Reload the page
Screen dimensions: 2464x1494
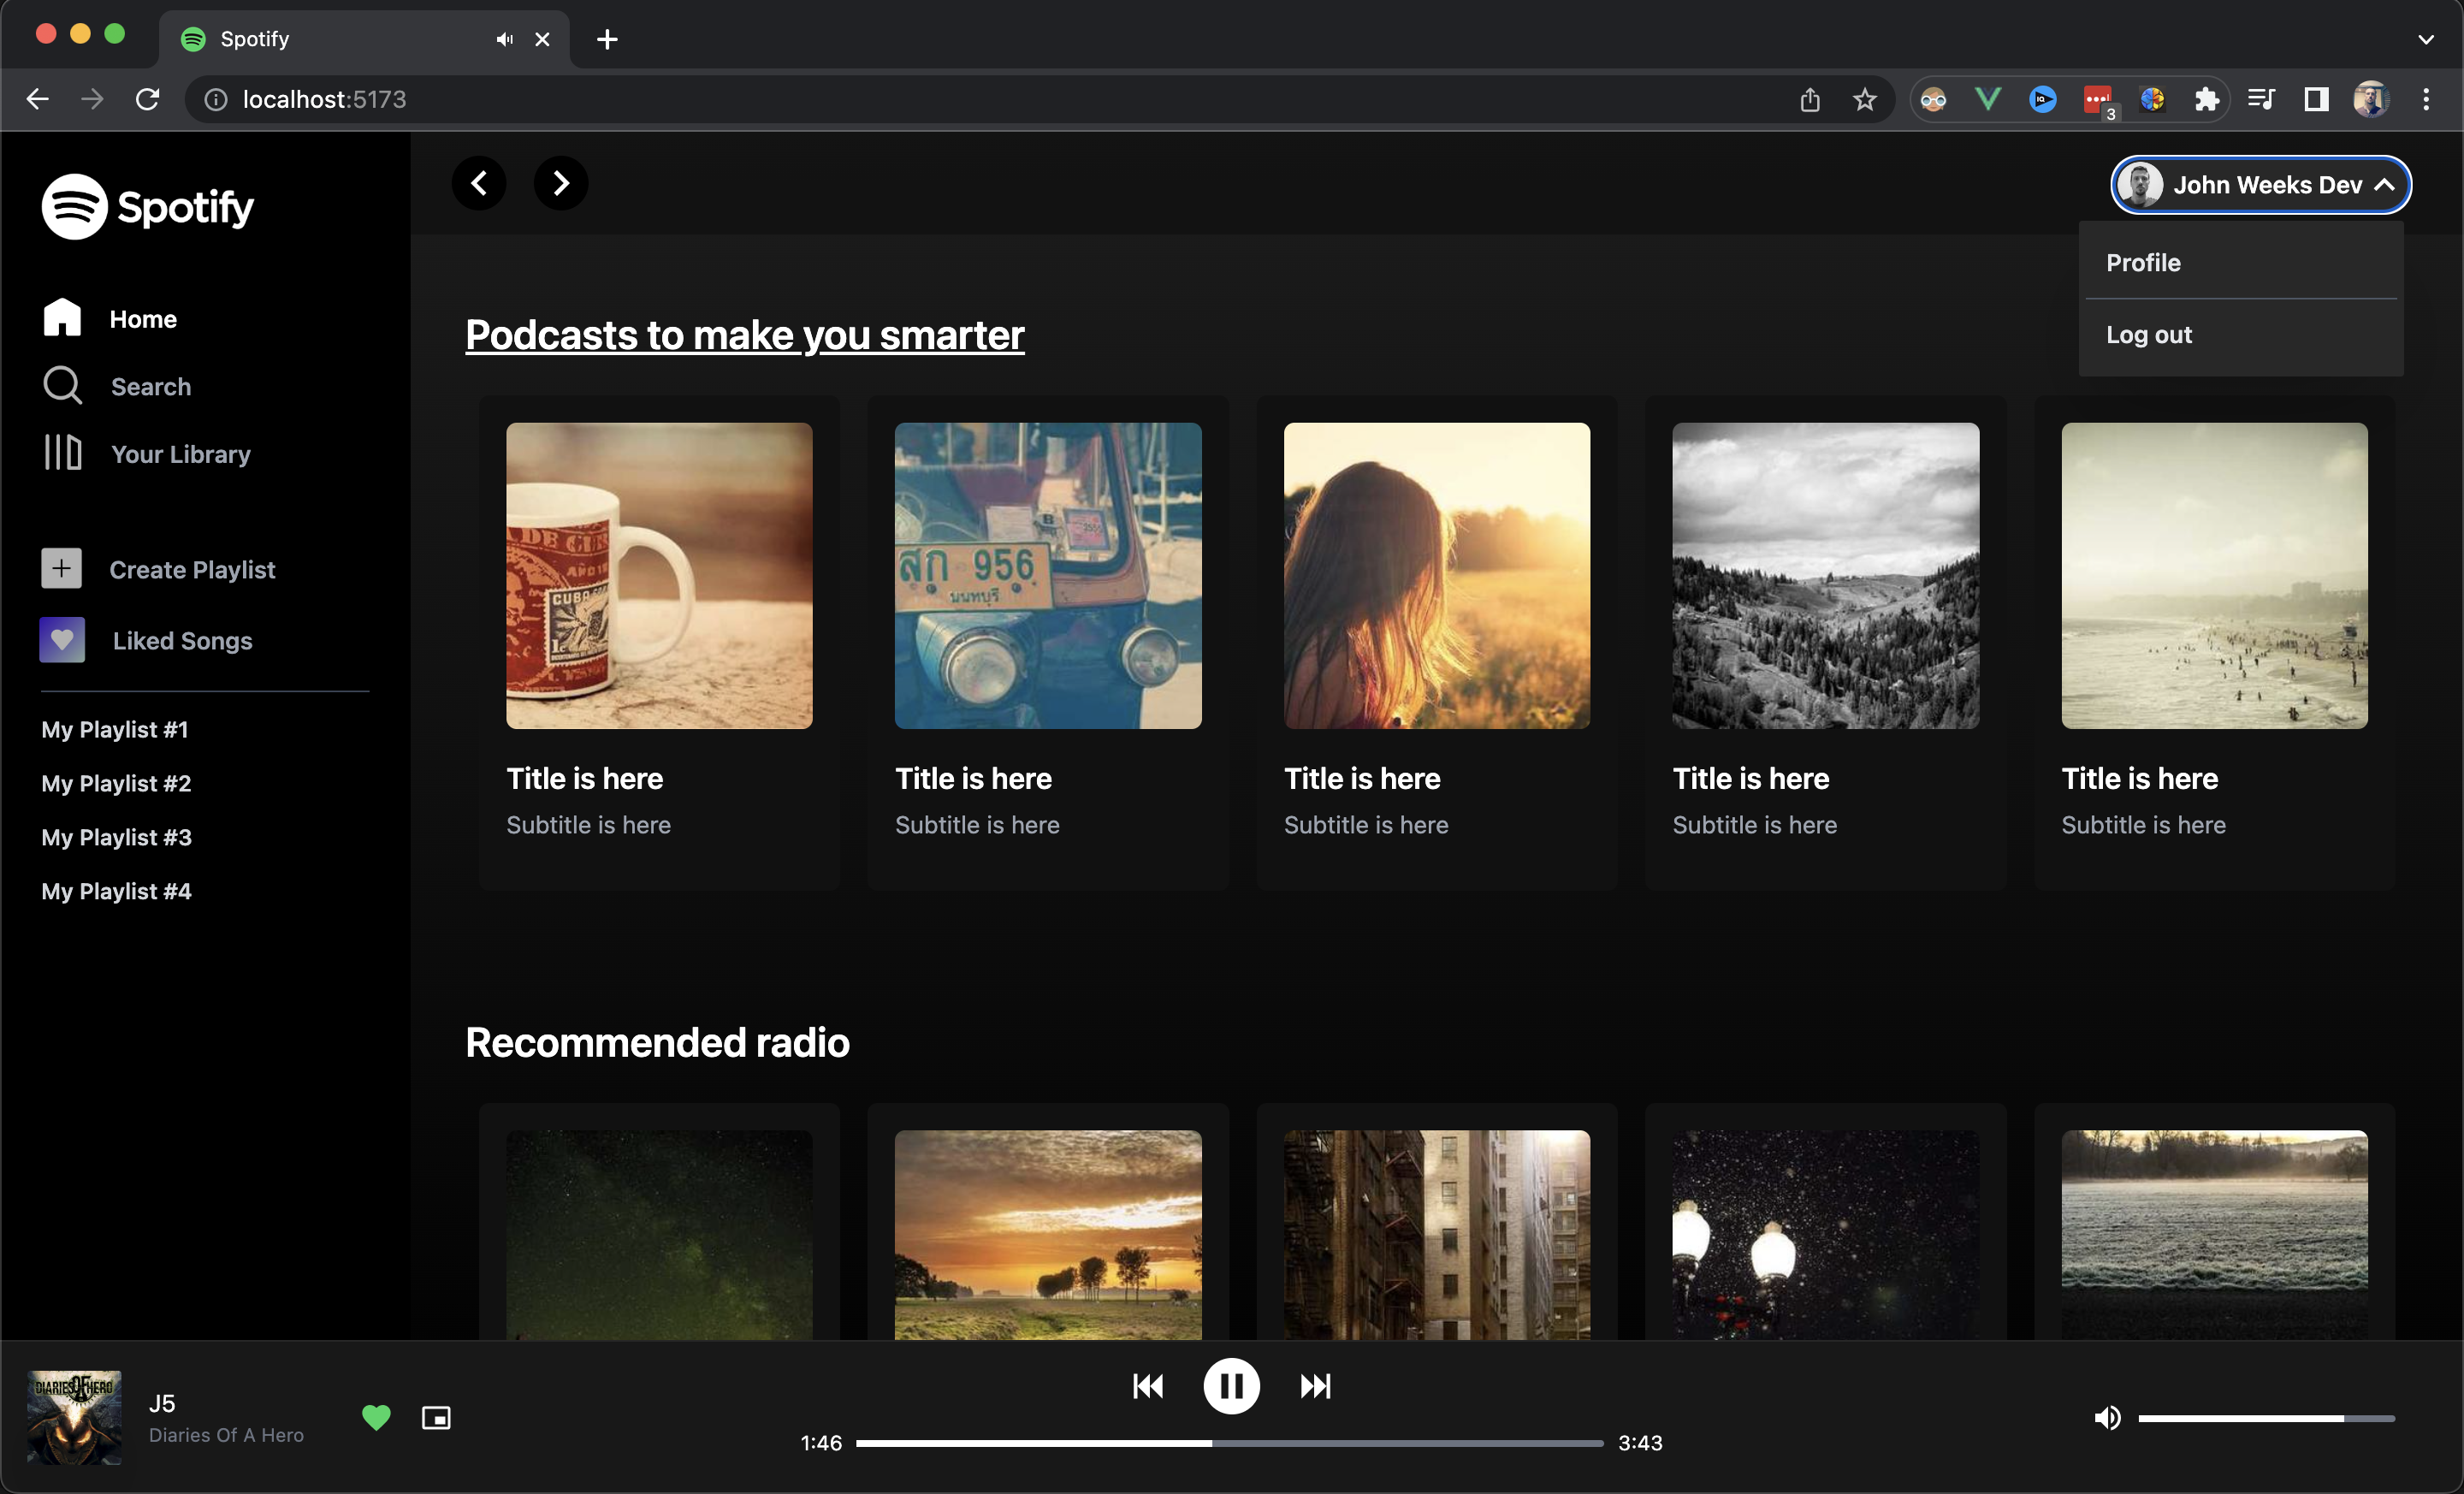point(148,99)
